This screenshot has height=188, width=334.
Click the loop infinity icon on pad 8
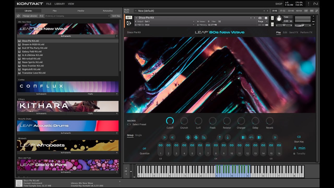click(x=216, y=145)
